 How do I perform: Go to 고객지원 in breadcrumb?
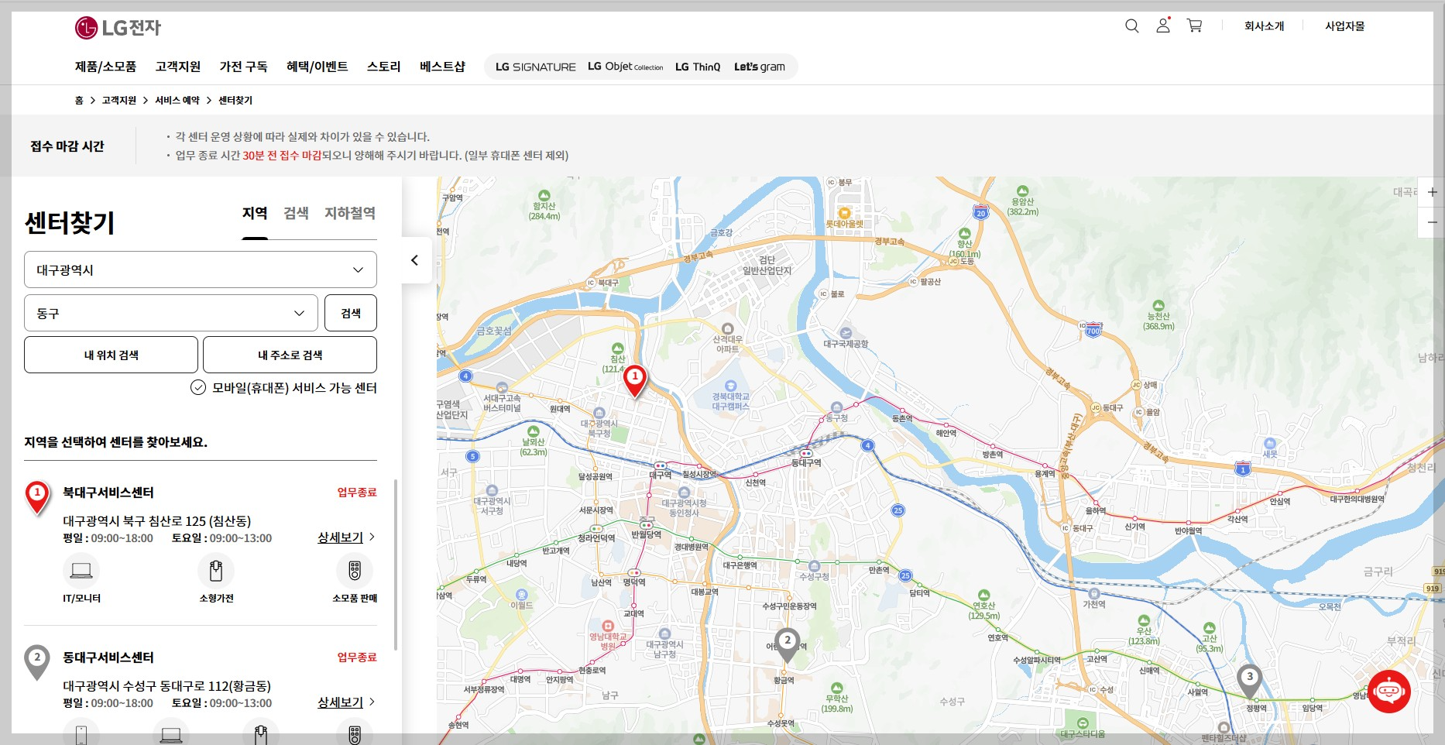click(118, 101)
